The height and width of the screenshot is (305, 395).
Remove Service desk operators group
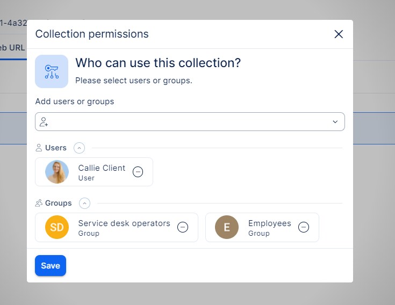[x=183, y=227]
